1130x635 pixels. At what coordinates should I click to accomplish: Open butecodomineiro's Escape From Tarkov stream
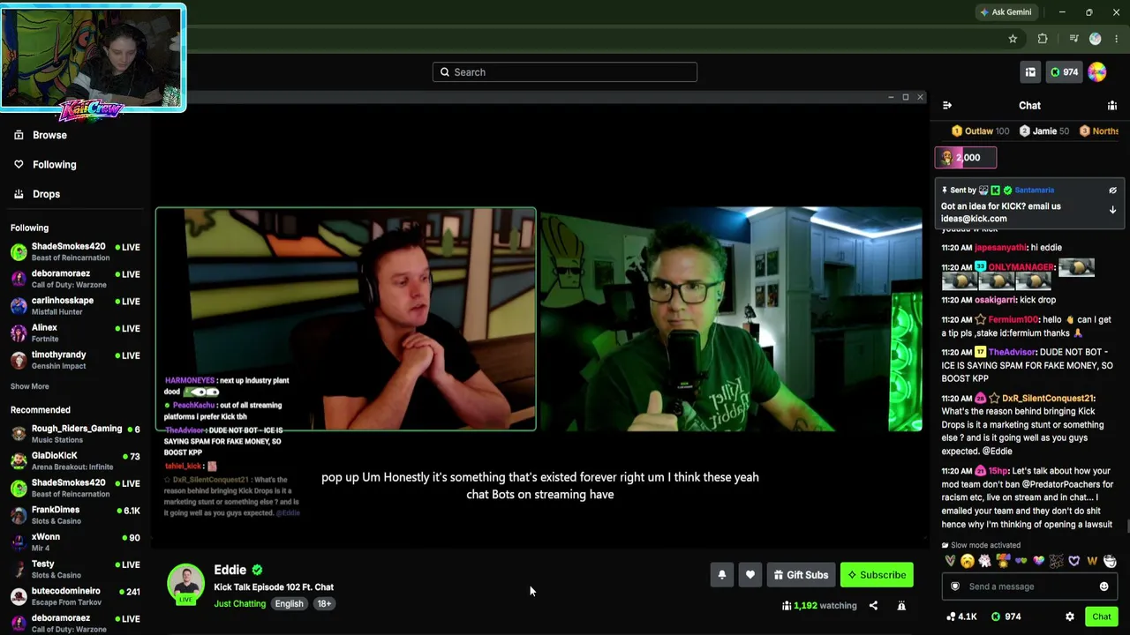click(75, 596)
